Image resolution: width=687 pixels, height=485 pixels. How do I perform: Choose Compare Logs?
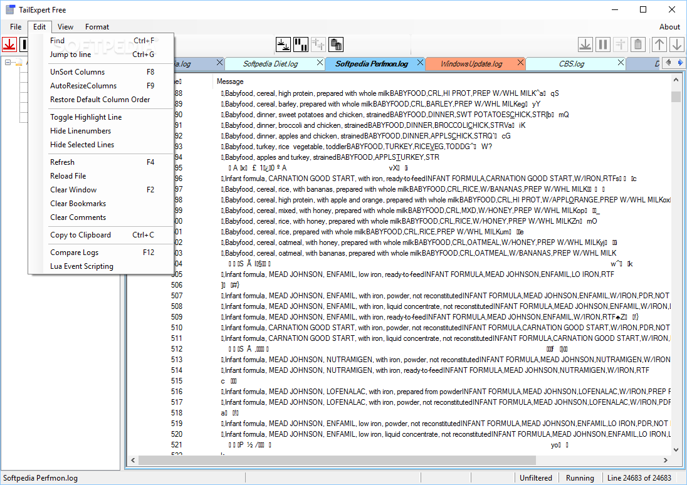(x=102, y=253)
